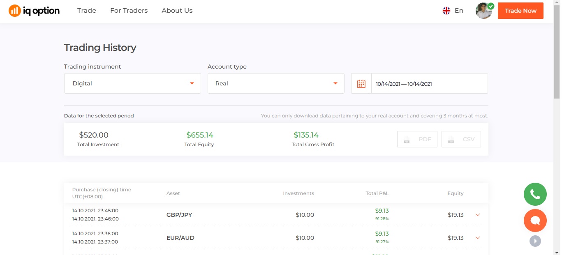Screen dimensions: 562x255
Task: Click the UK flag language icon
Action: (446, 11)
